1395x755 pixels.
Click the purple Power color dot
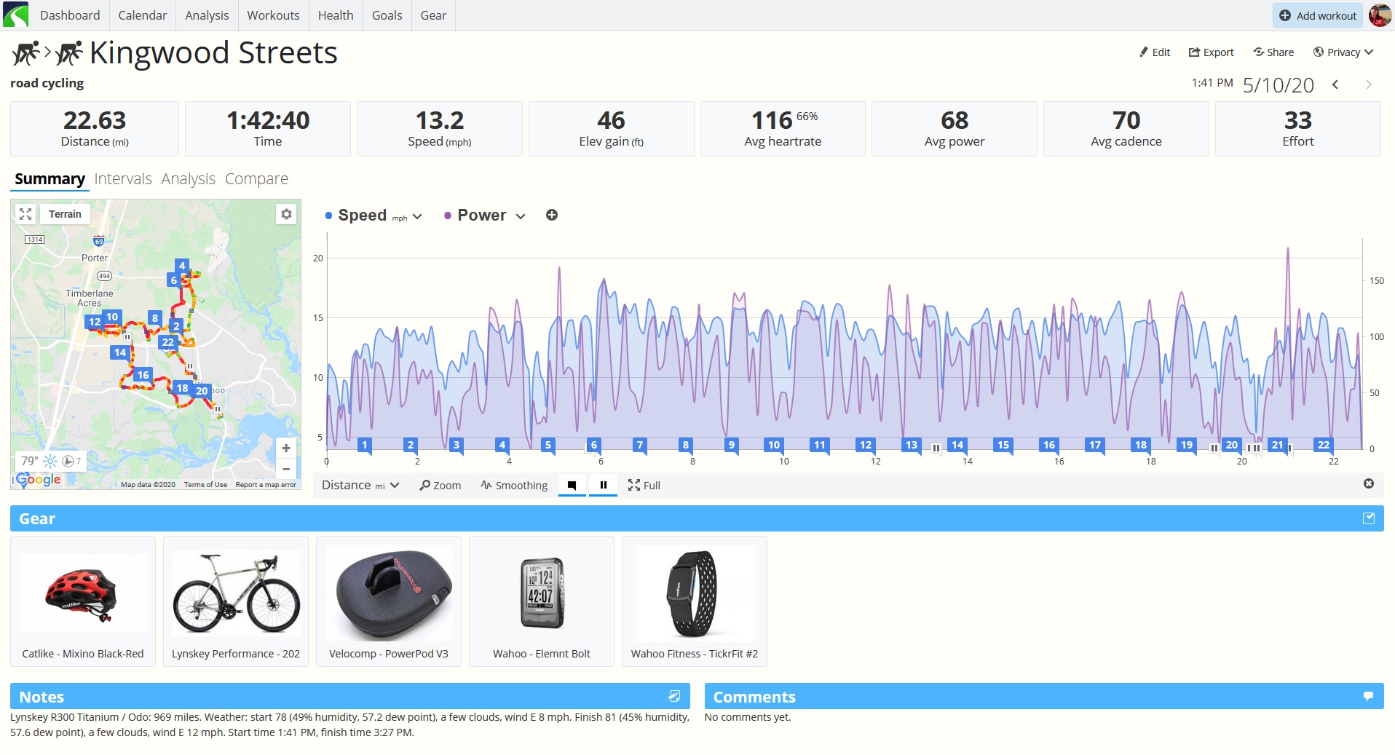pos(448,216)
